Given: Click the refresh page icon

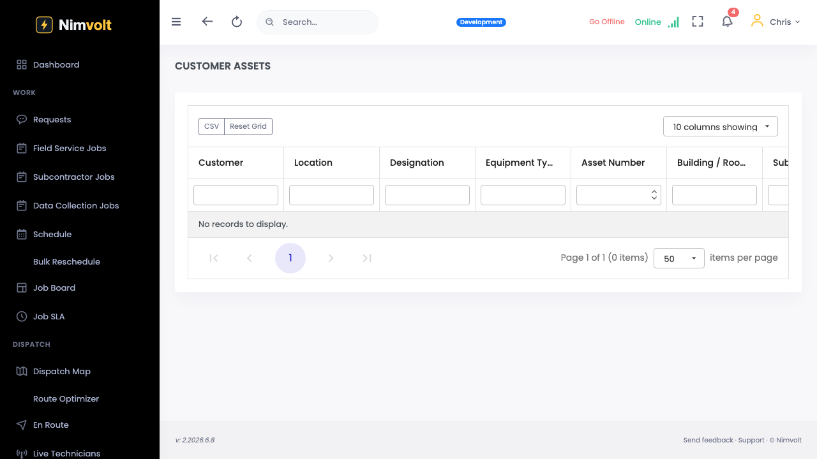Looking at the screenshot, I should coord(237,22).
